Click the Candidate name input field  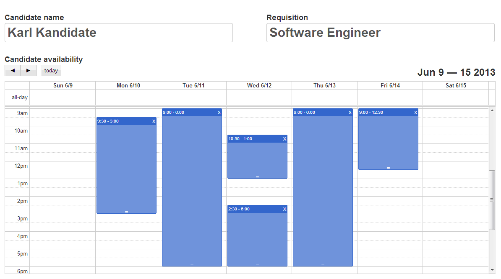(118, 33)
